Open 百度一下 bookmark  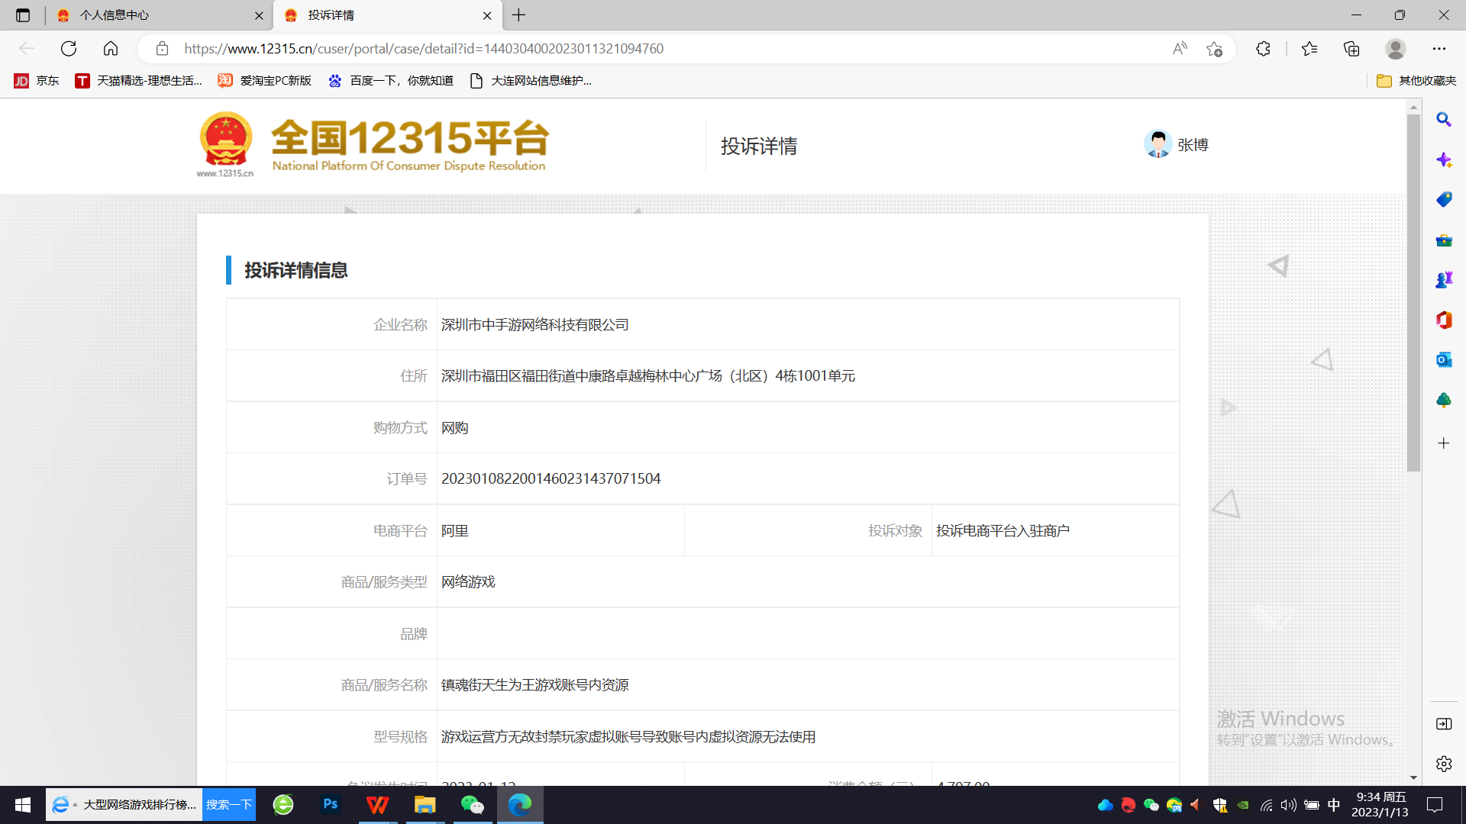390,81
